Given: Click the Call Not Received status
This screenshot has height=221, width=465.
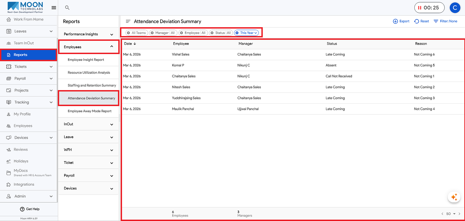Looking at the screenshot, I should click(x=339, y=76).
